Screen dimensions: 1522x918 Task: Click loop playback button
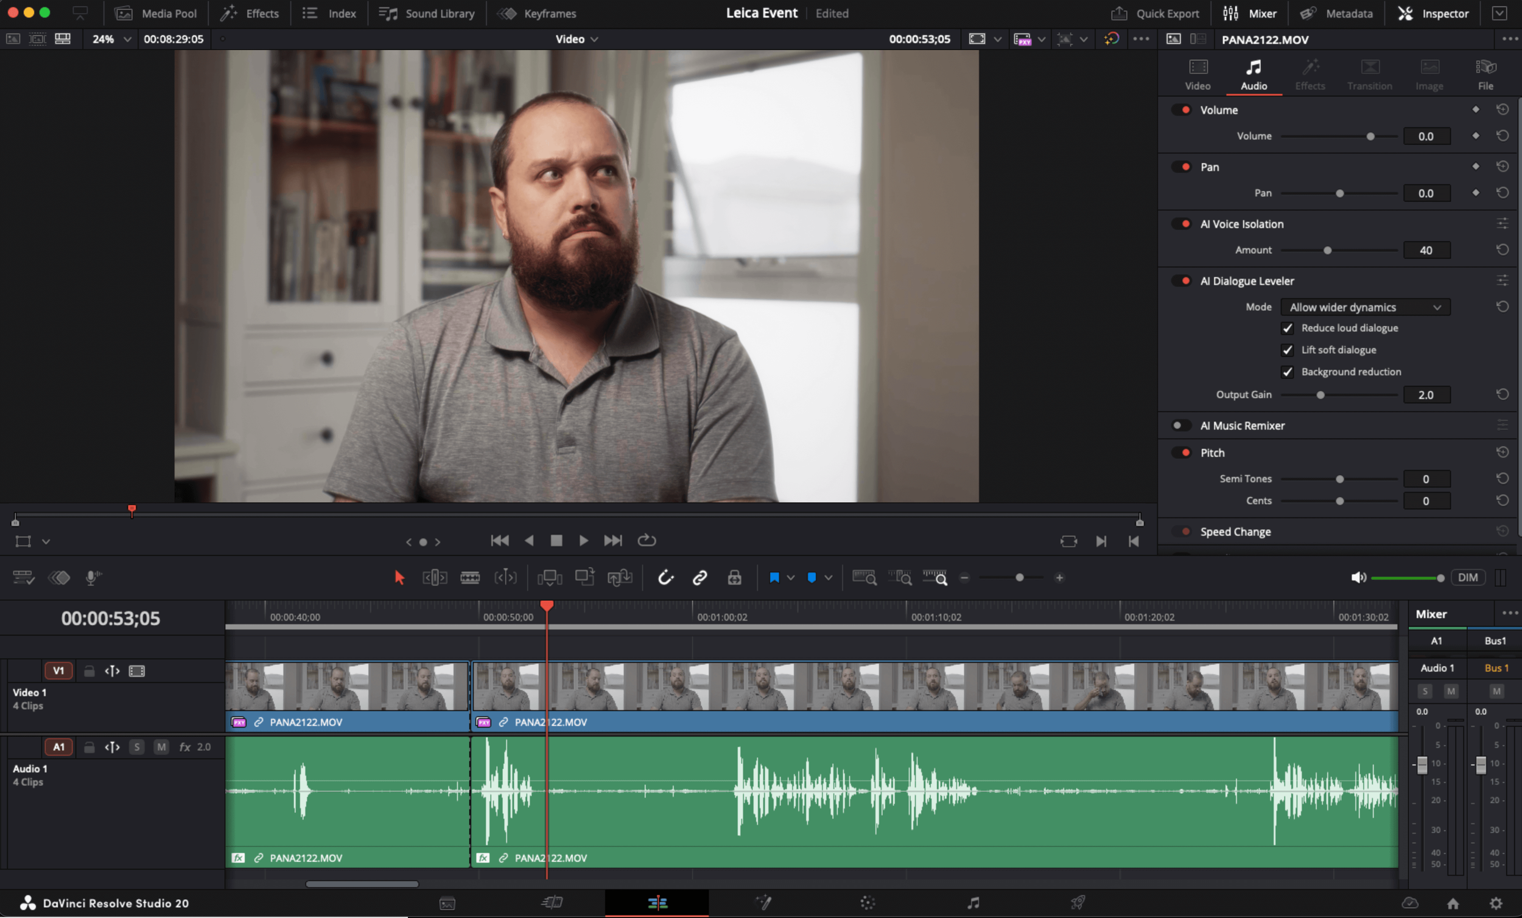tap(646, 541)
